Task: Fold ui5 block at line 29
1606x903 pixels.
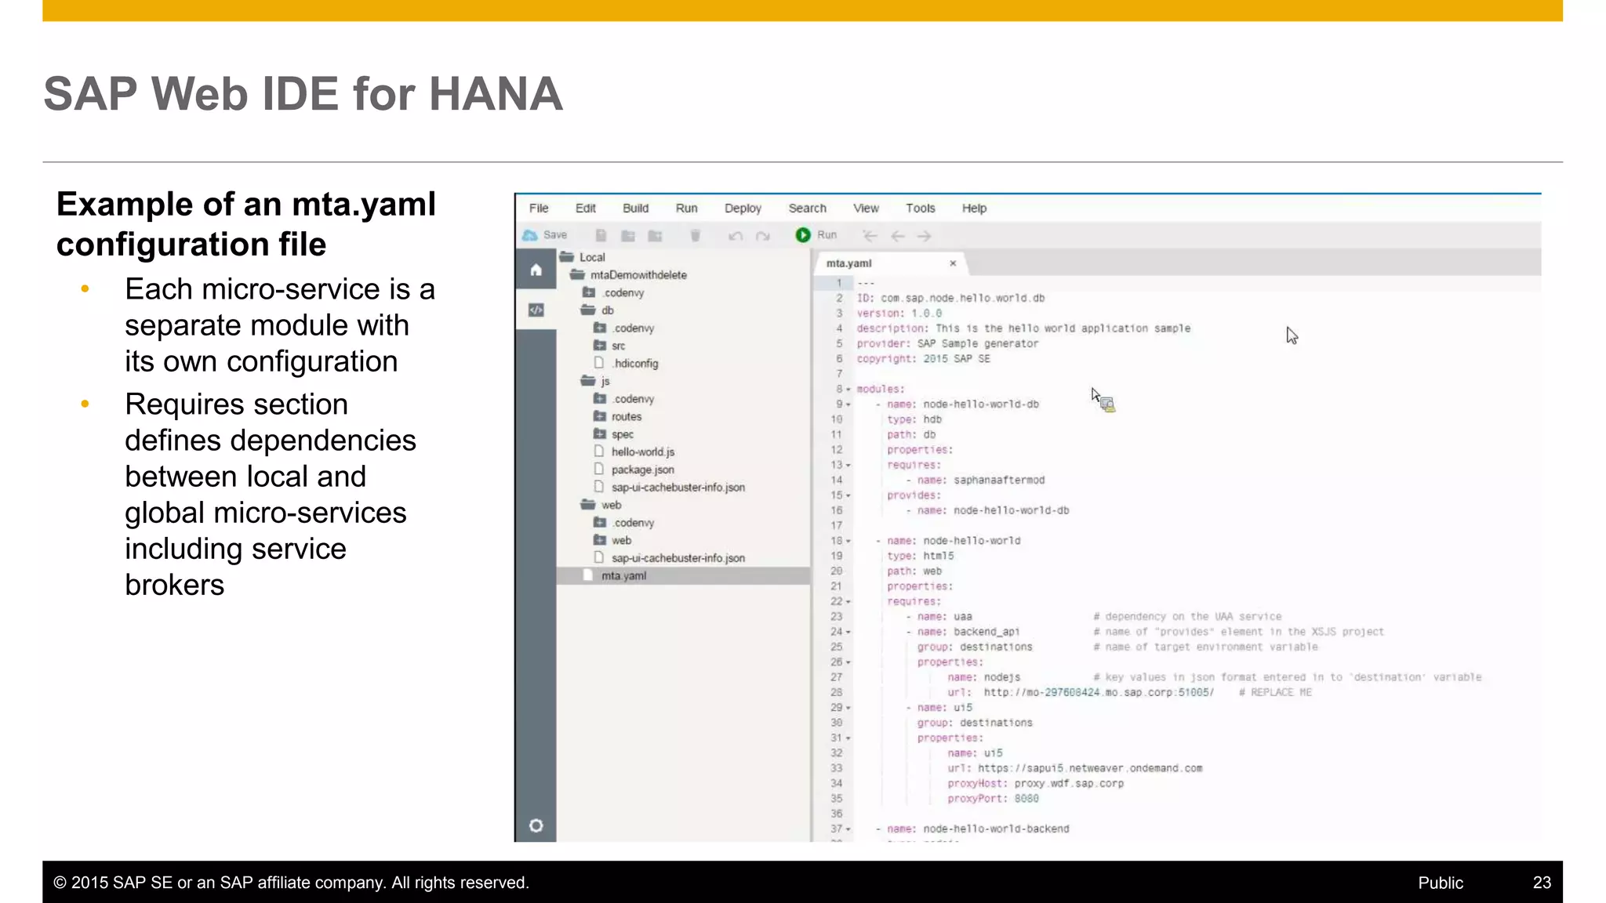Action: click(x=848, y=708)
